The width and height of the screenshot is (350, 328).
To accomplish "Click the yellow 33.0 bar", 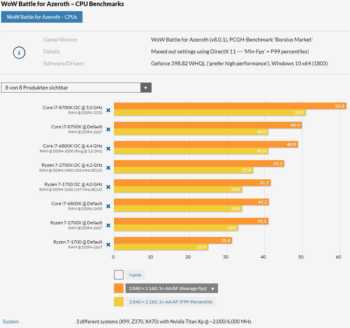I will [x=176, y=228].
